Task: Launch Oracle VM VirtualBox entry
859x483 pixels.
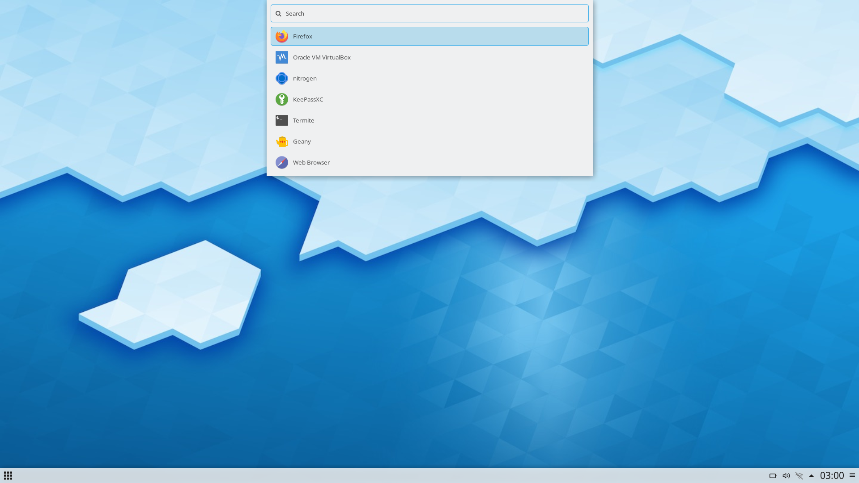Action: pyautogui.click(x=322, y=57)
